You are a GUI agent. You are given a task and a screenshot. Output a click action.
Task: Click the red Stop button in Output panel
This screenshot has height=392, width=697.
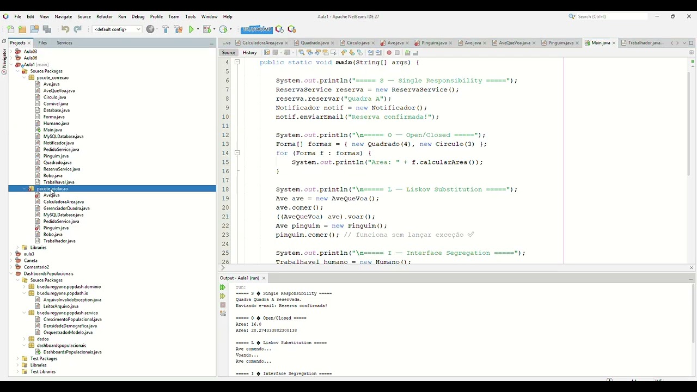[x=222, y=305]
